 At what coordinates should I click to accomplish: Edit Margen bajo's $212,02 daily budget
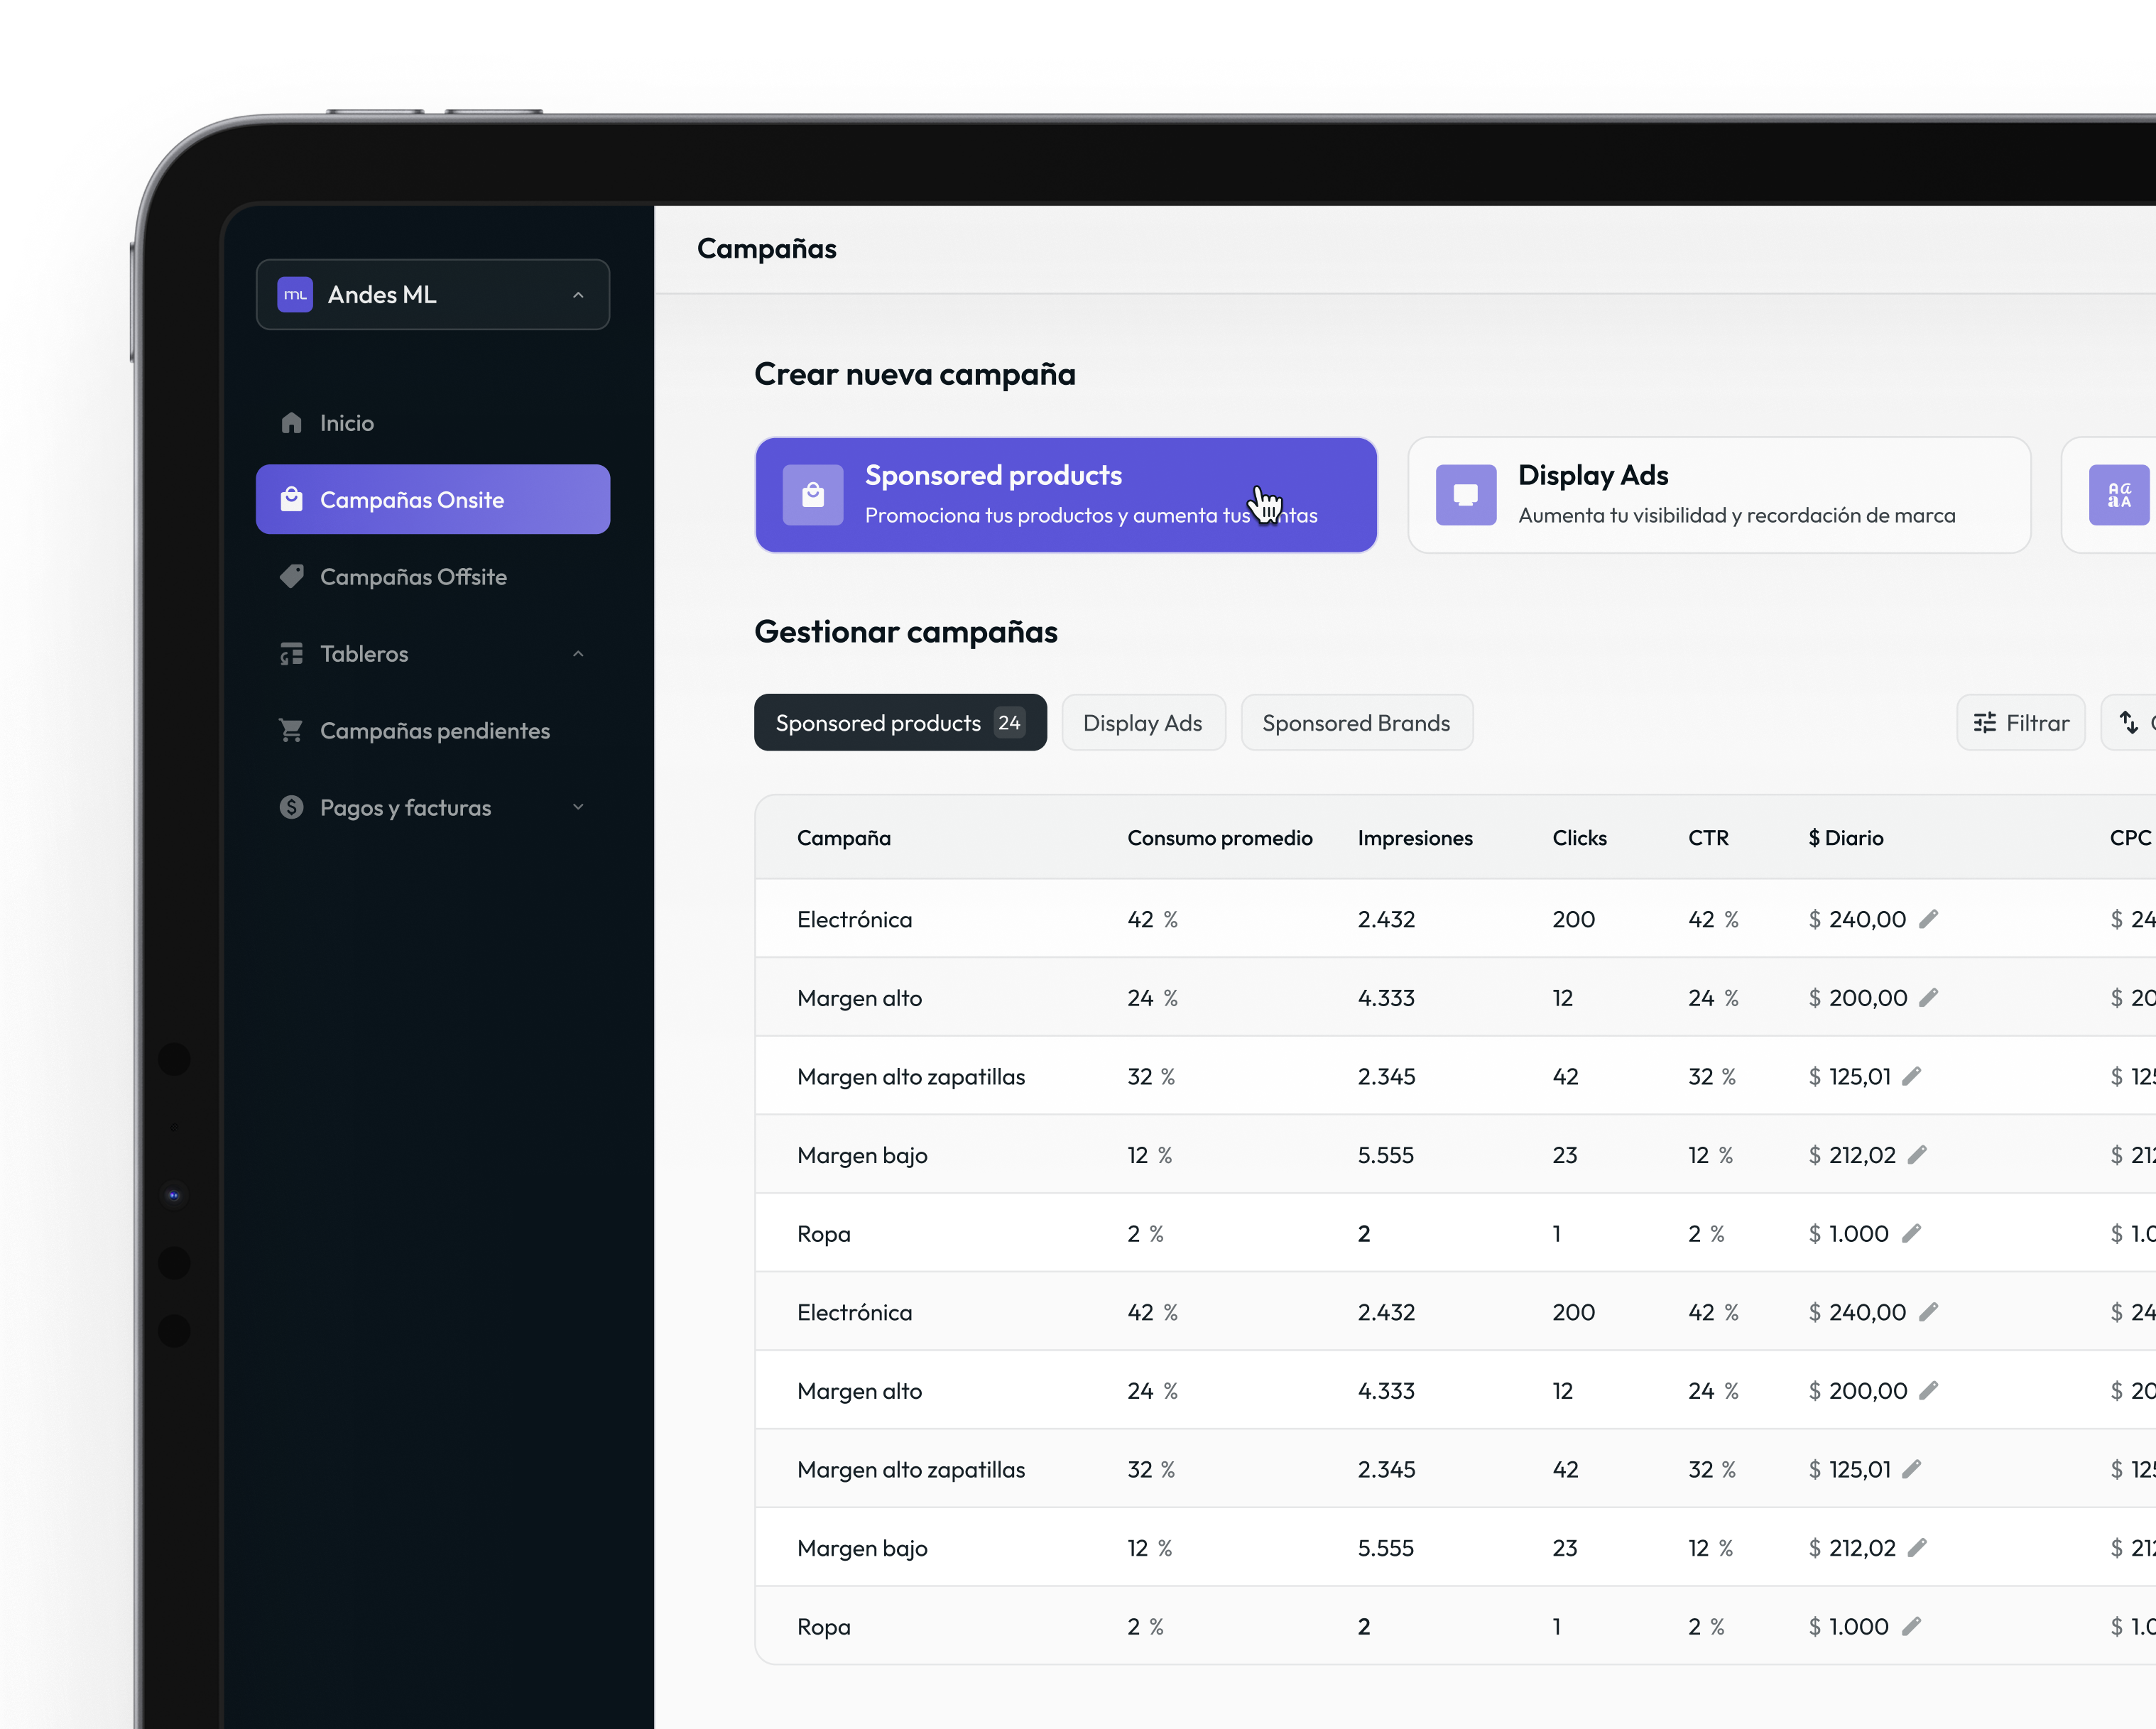tap(1919, 1154)
